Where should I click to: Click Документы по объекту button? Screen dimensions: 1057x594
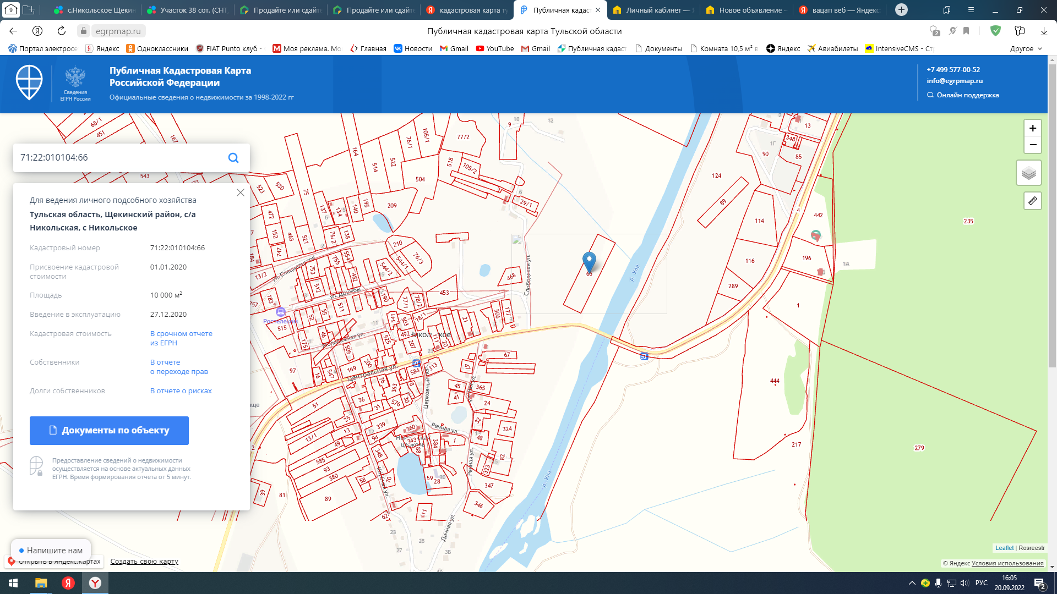[x=109, y=430]
